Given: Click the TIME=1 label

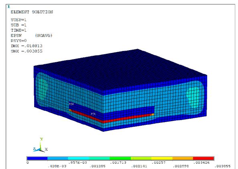Looking at the screenshot, I should tap(18, 31).
